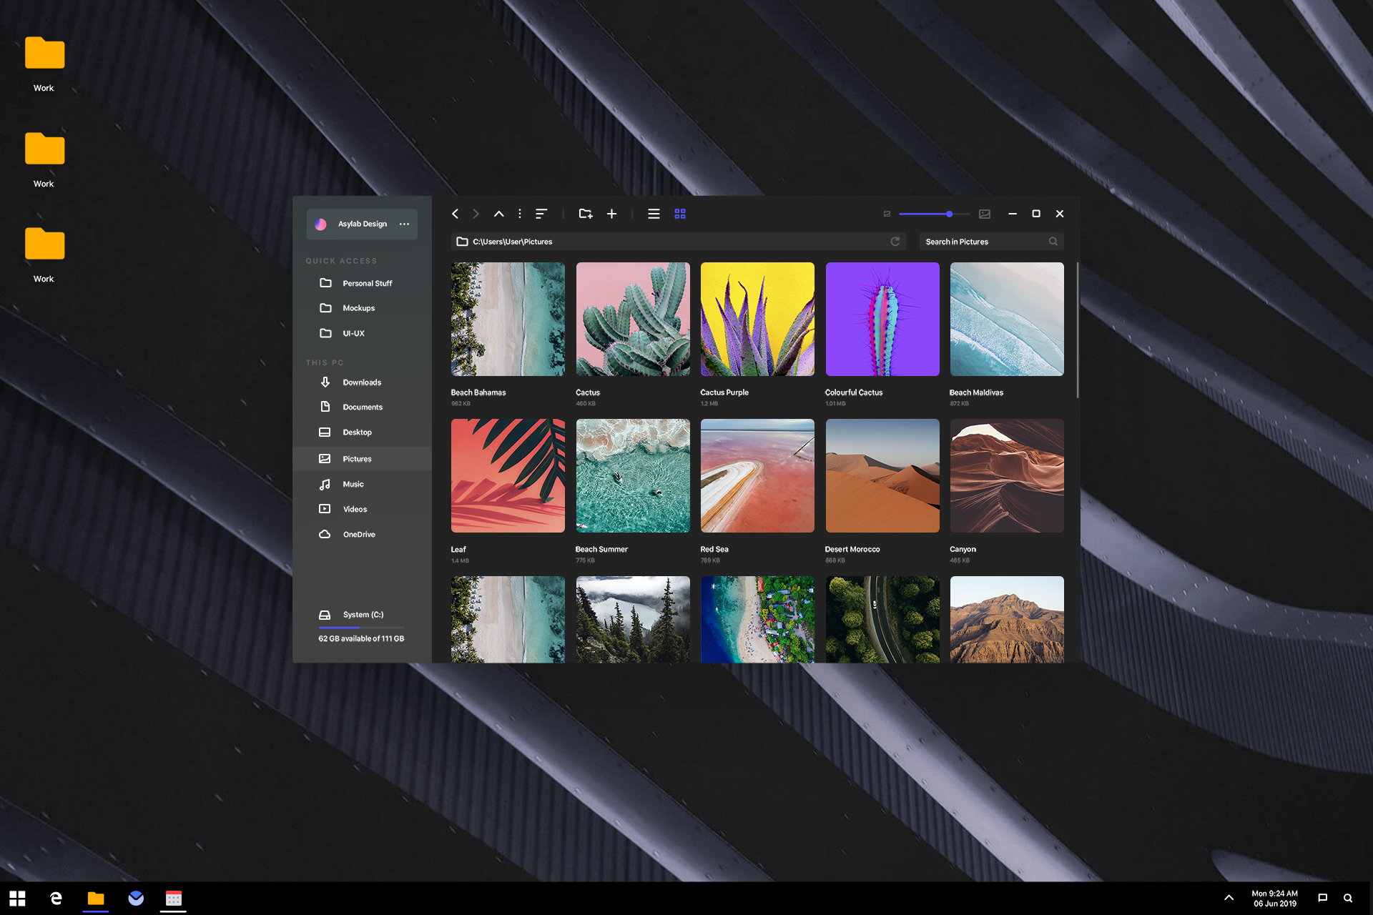Open the sort options icon
This screenshot has width=1373, height=915.
(x=541, y=214)
